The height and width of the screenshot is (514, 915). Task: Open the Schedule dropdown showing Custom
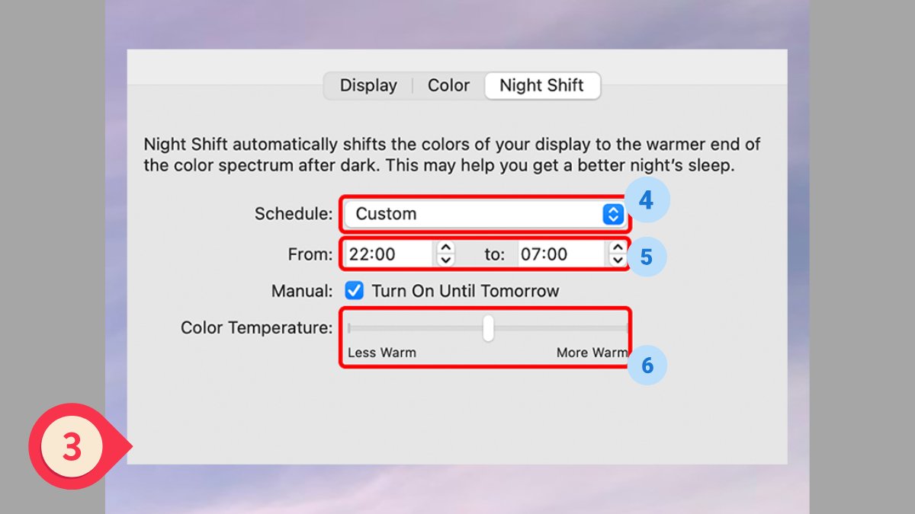click(x=485, y=214)
